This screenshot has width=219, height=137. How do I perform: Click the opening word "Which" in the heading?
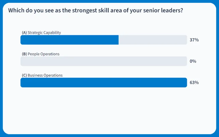[x=16, y=10]
